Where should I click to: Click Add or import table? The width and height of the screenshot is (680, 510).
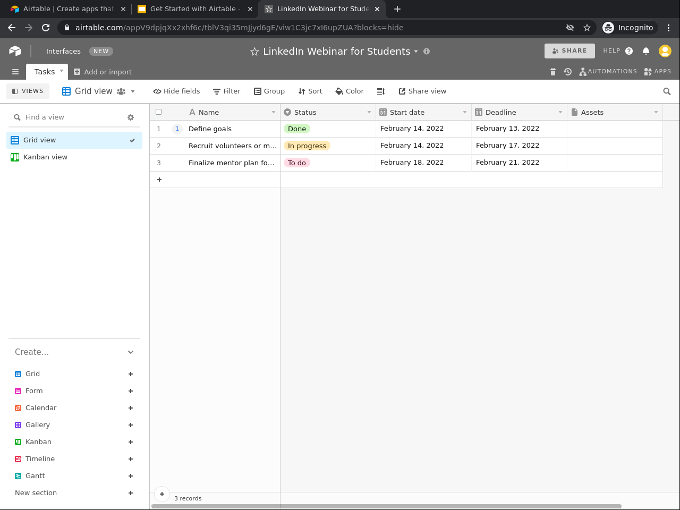coord(103,72)
